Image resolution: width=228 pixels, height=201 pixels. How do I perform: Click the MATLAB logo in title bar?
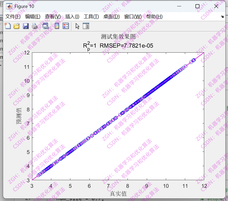(9, 6)
